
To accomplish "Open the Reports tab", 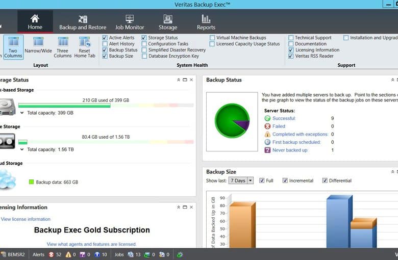I will pos(206,22).
